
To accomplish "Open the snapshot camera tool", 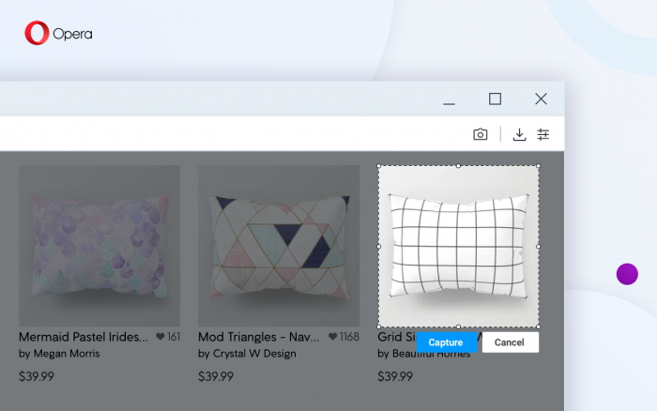I will pyautogui.click(x=481, y=134).
